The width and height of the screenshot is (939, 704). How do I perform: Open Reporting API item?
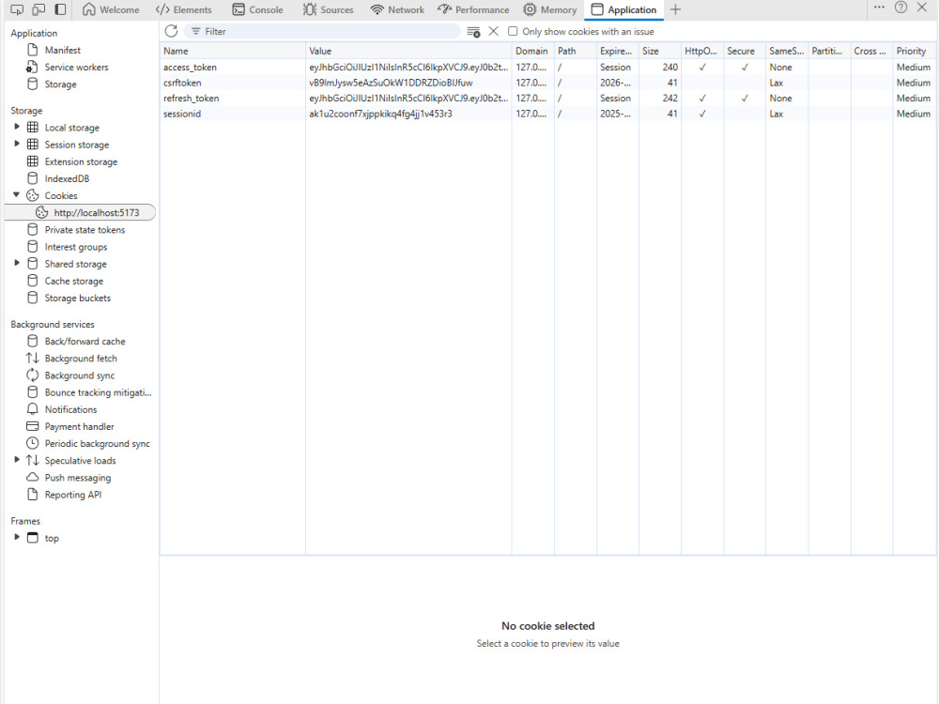tap(73, 495)
